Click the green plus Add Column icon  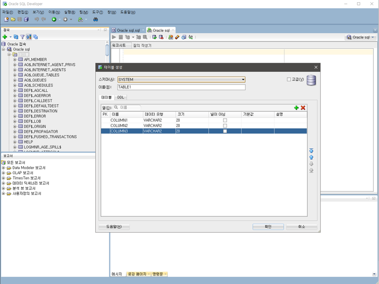point(296,108)
